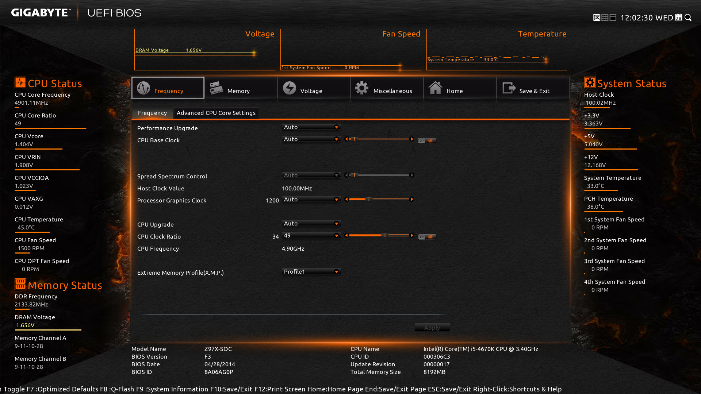This screenshot has height=394, width=701.
Task: Click the Z97X-SOC model name
Action: click(x=218, y=349)
